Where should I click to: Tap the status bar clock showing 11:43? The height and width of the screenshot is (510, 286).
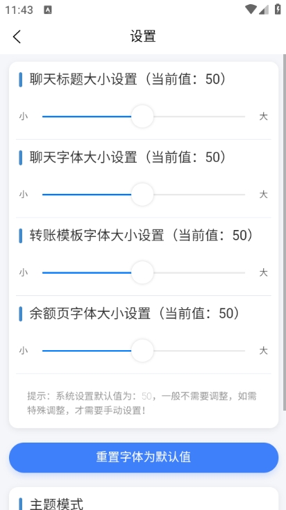tap(19, 10)
